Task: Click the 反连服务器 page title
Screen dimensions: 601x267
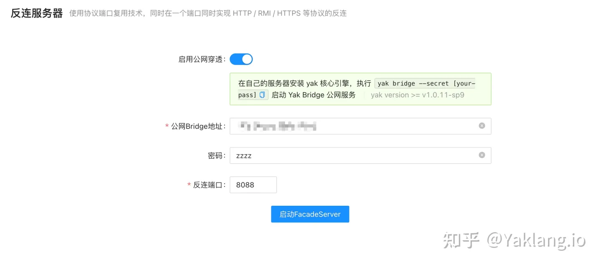Action: pyautogui.click(x=37, y=13)
